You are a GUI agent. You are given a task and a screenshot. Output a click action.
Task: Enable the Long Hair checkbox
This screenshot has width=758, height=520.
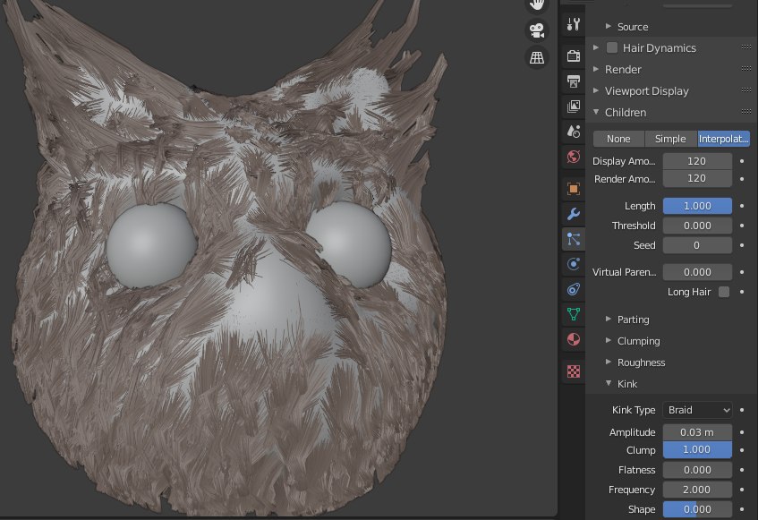[x=724, y=292]
